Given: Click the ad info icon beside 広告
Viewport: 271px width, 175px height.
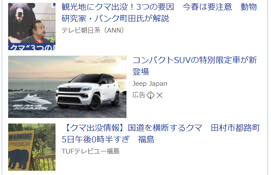Looking at the screenshot, I should click(151, 95).
